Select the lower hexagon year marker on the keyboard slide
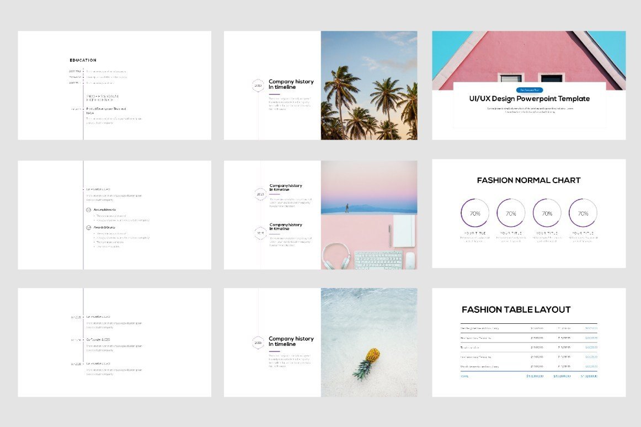 [260, 233]
